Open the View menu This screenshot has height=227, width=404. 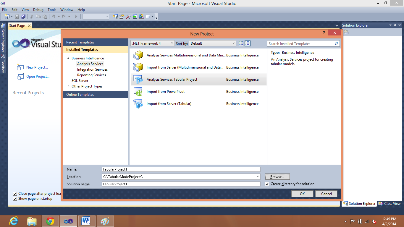[25, 10]
